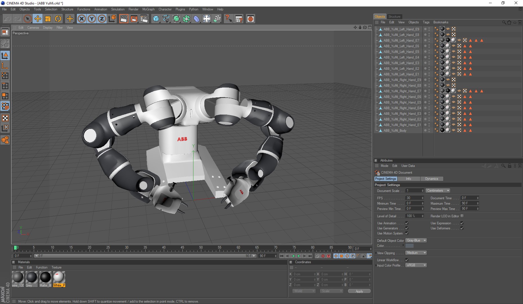Open the Character menu

click(x=165, y=9)
